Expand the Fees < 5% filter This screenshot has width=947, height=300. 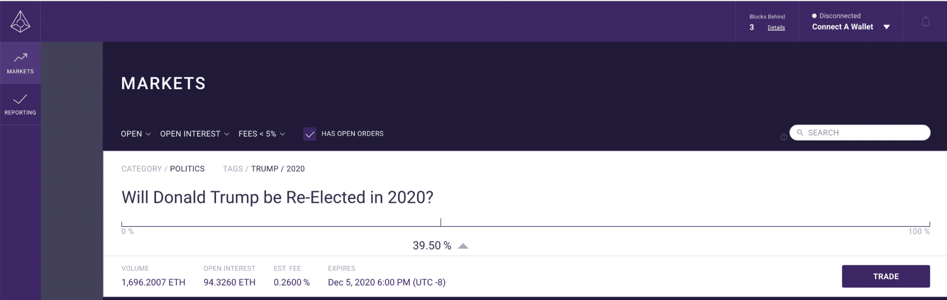coord(261,134)
